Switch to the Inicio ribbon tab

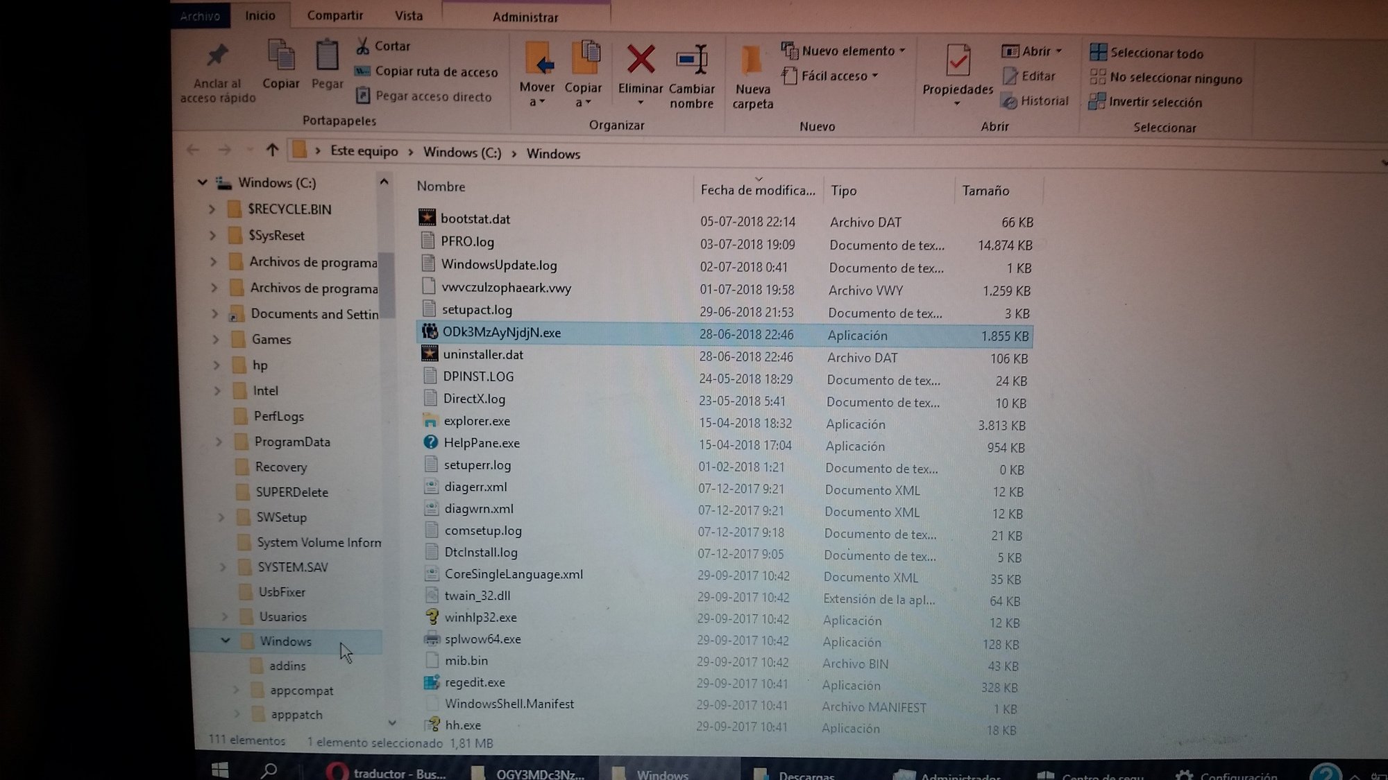pyautogui.click(x=260, y=15)
